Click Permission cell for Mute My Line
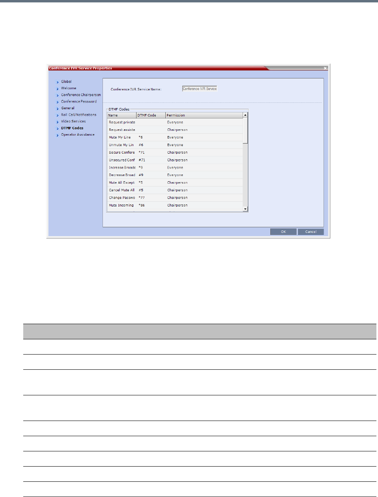Viewport: 378px width, 497px height. [204, 137]
